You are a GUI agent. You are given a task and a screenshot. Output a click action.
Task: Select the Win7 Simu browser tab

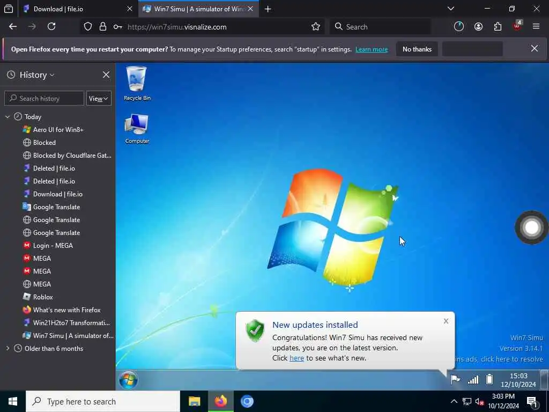click(x=198, y=9)
